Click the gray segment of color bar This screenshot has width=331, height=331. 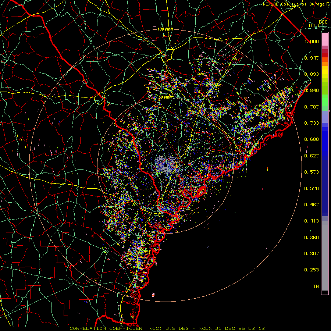325,256
